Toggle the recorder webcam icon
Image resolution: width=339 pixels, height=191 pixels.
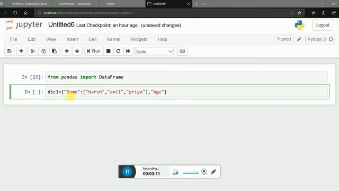204,172
